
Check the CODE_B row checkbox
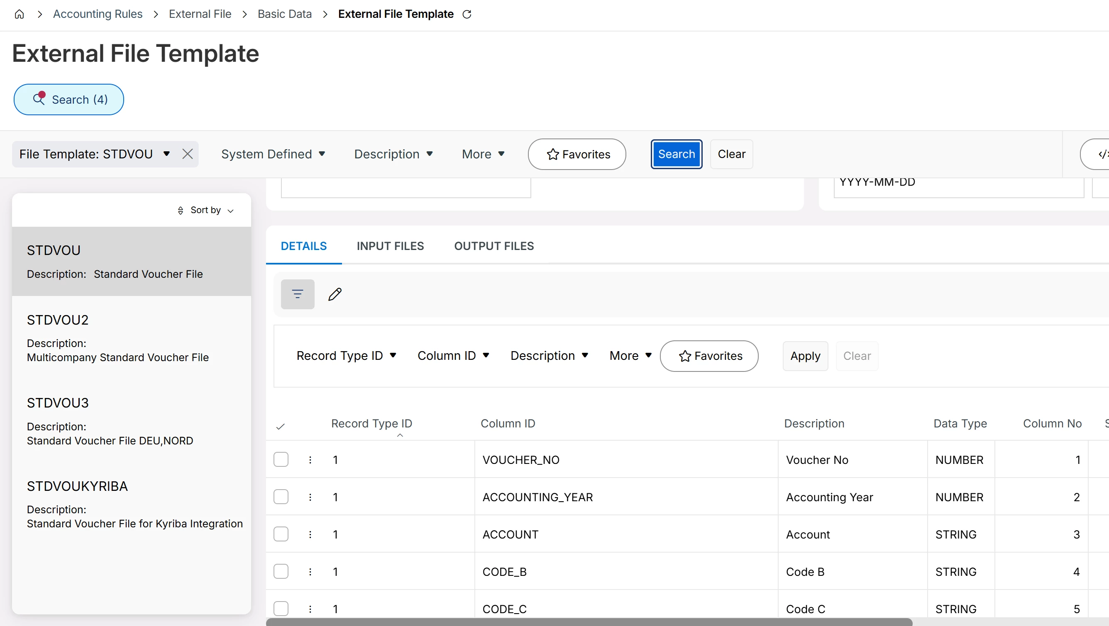281,571
